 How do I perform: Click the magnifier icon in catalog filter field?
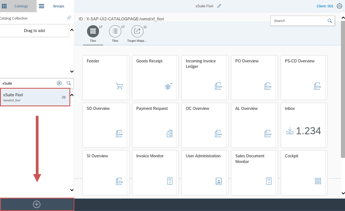click(69, 83)
